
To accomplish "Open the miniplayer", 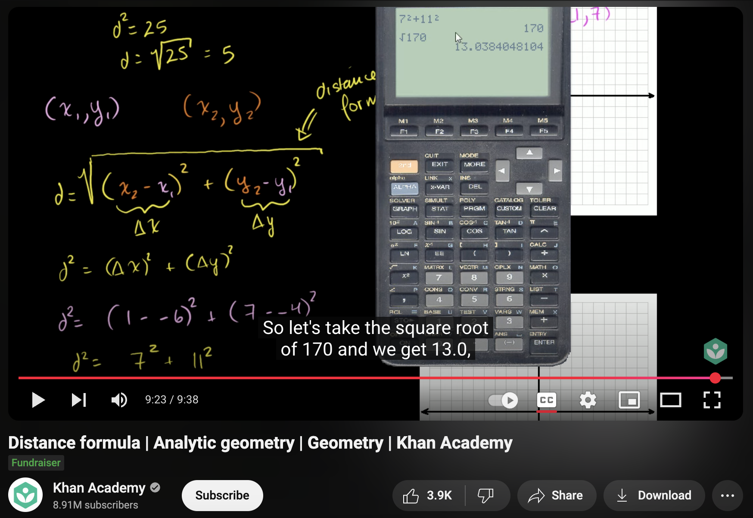I will pos(629,400).
